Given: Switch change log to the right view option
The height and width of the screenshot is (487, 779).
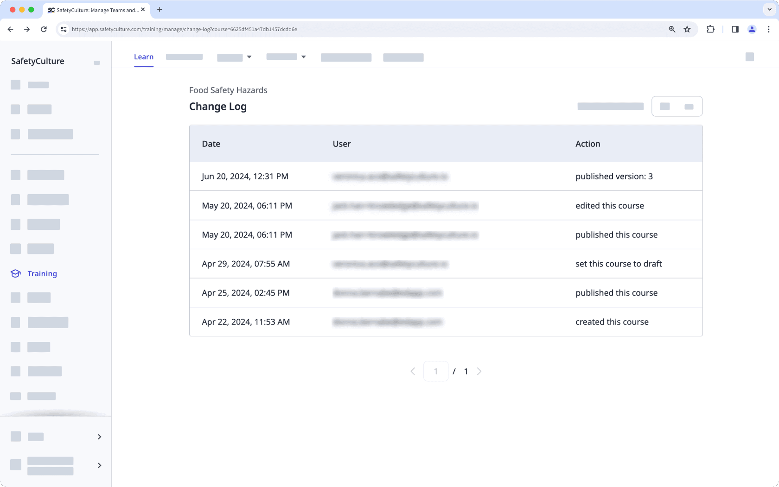Looking at the screenshot, I should 688,106.
